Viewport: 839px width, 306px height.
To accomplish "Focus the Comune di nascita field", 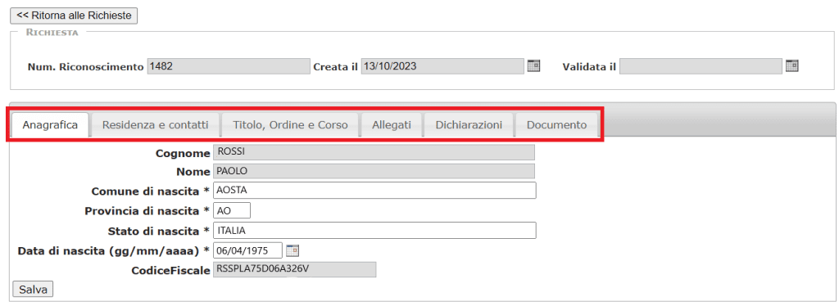I will [x=374, y=190].
